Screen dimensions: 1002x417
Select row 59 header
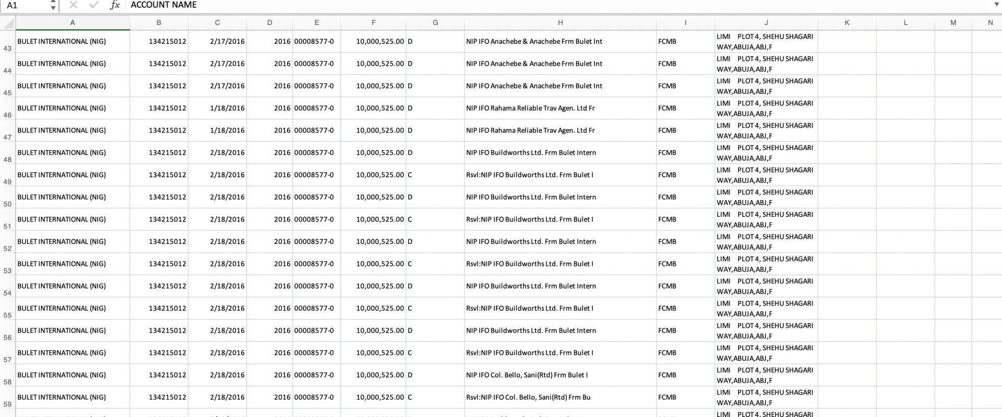(8, 397)
